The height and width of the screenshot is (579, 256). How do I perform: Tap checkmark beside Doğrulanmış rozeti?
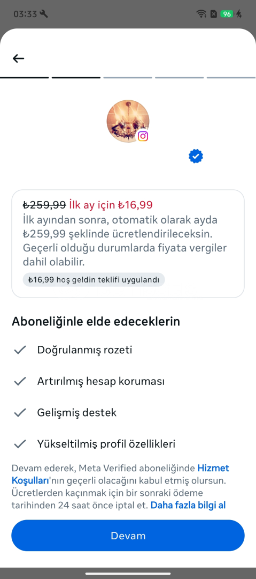(20, 350)
